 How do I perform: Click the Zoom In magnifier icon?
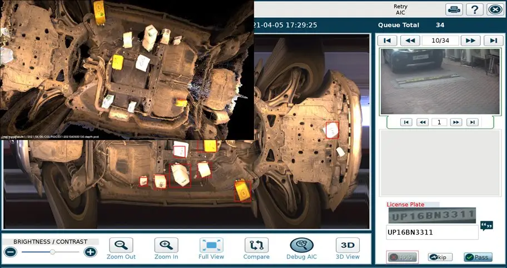point(166,245)
